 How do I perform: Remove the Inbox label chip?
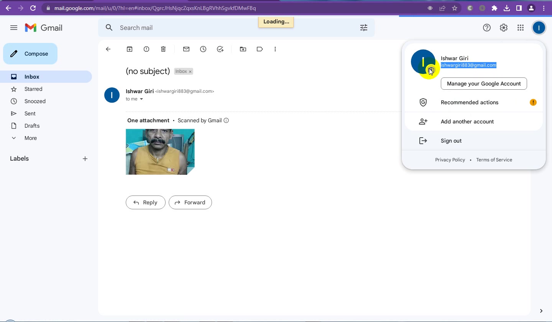[190, 72]
